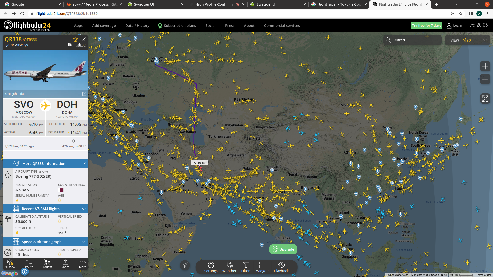Open map Settings

(211, 267)
